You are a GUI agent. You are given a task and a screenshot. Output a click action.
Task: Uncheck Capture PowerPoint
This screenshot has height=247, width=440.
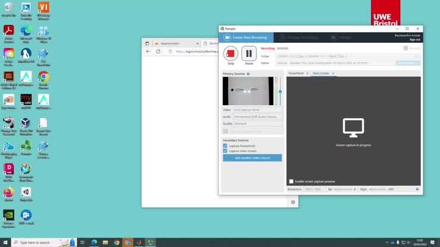tap(225, 146)
